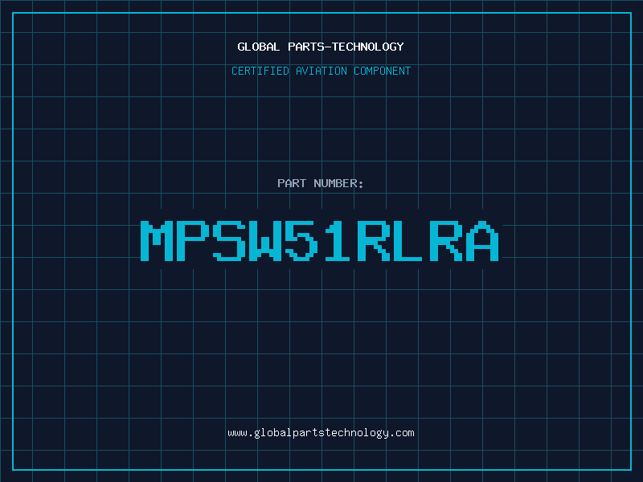This screenshot has width=643, height=482.
Task: Click the letter P in MPSW51RLRA
Action: (x=195, y=240)
